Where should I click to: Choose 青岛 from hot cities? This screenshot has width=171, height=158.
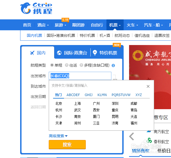tap(134, 110)
